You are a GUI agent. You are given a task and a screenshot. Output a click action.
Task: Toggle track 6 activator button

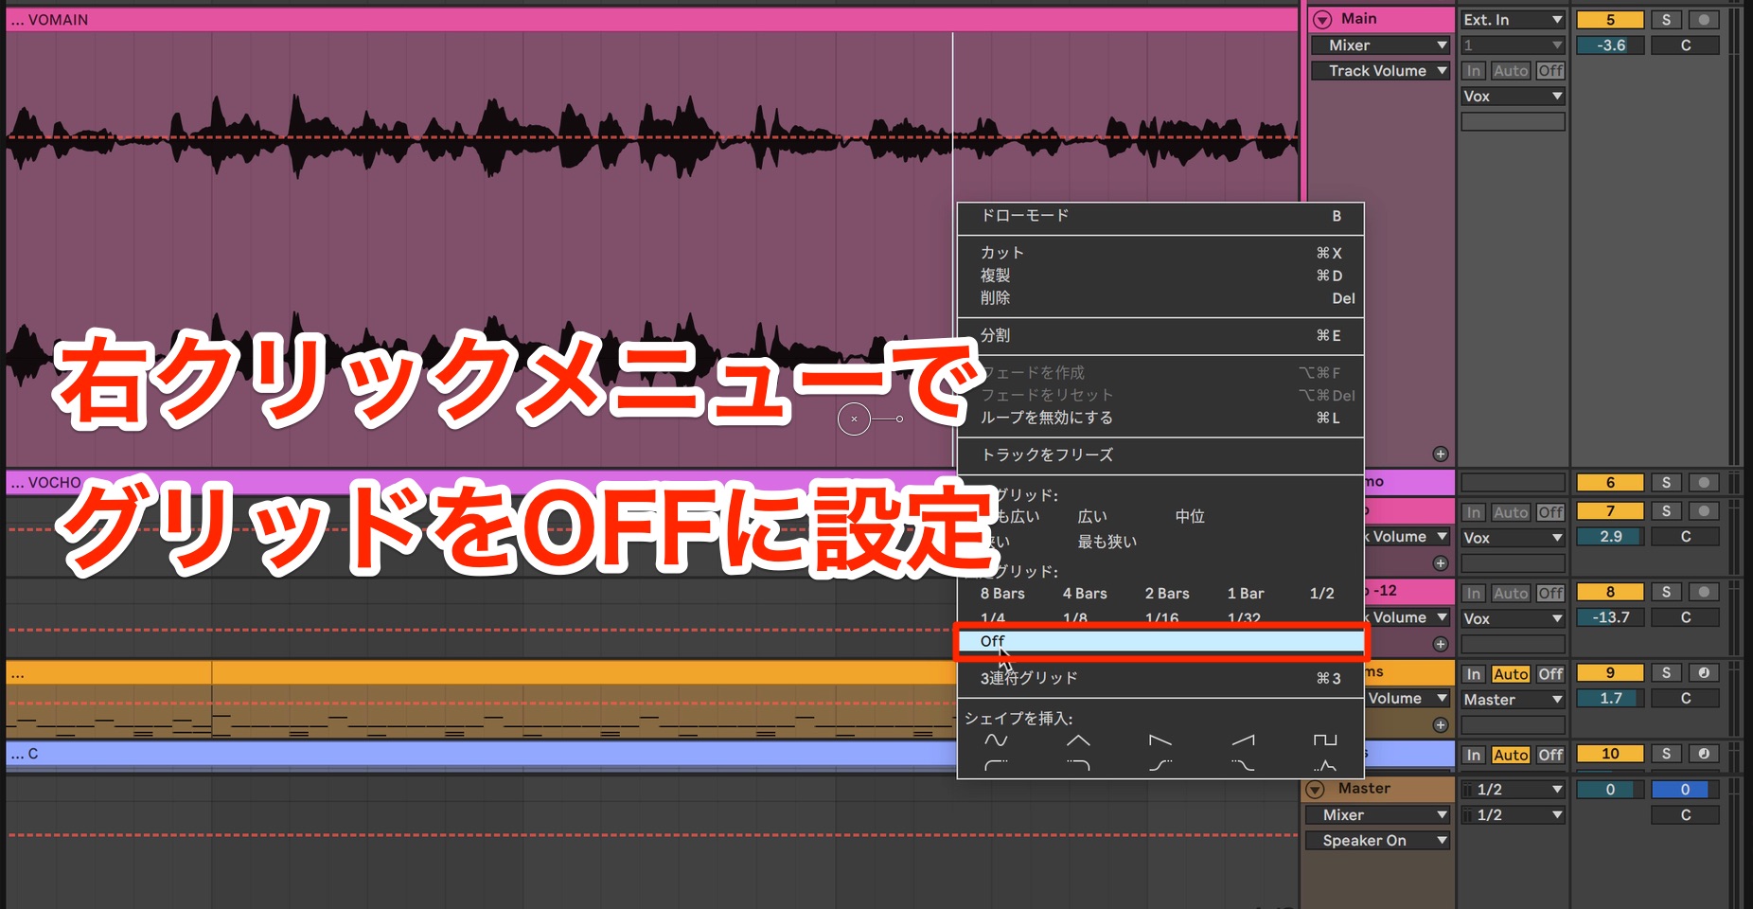(1610, 482)
